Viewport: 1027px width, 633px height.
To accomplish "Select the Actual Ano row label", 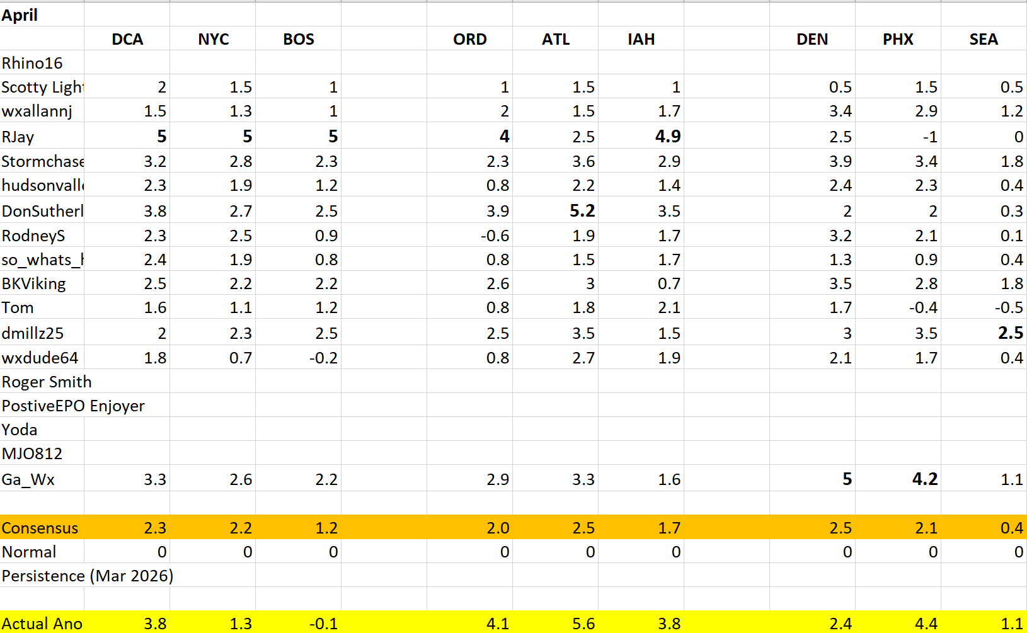I will point(42,623).
